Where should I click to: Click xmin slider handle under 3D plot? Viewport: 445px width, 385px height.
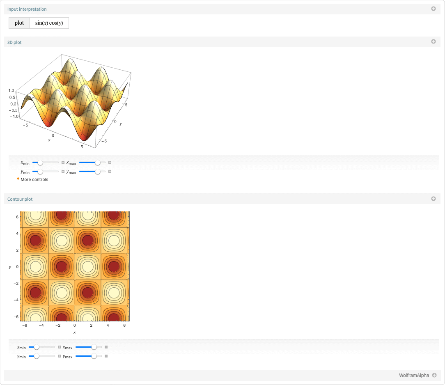click(40, 163)
